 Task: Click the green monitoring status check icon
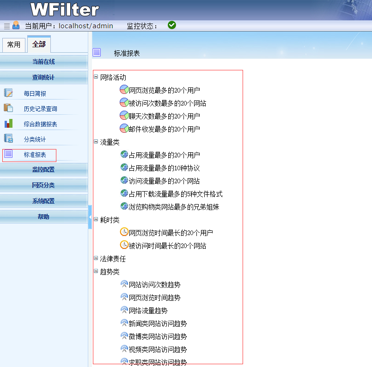(x=172, y=25)
